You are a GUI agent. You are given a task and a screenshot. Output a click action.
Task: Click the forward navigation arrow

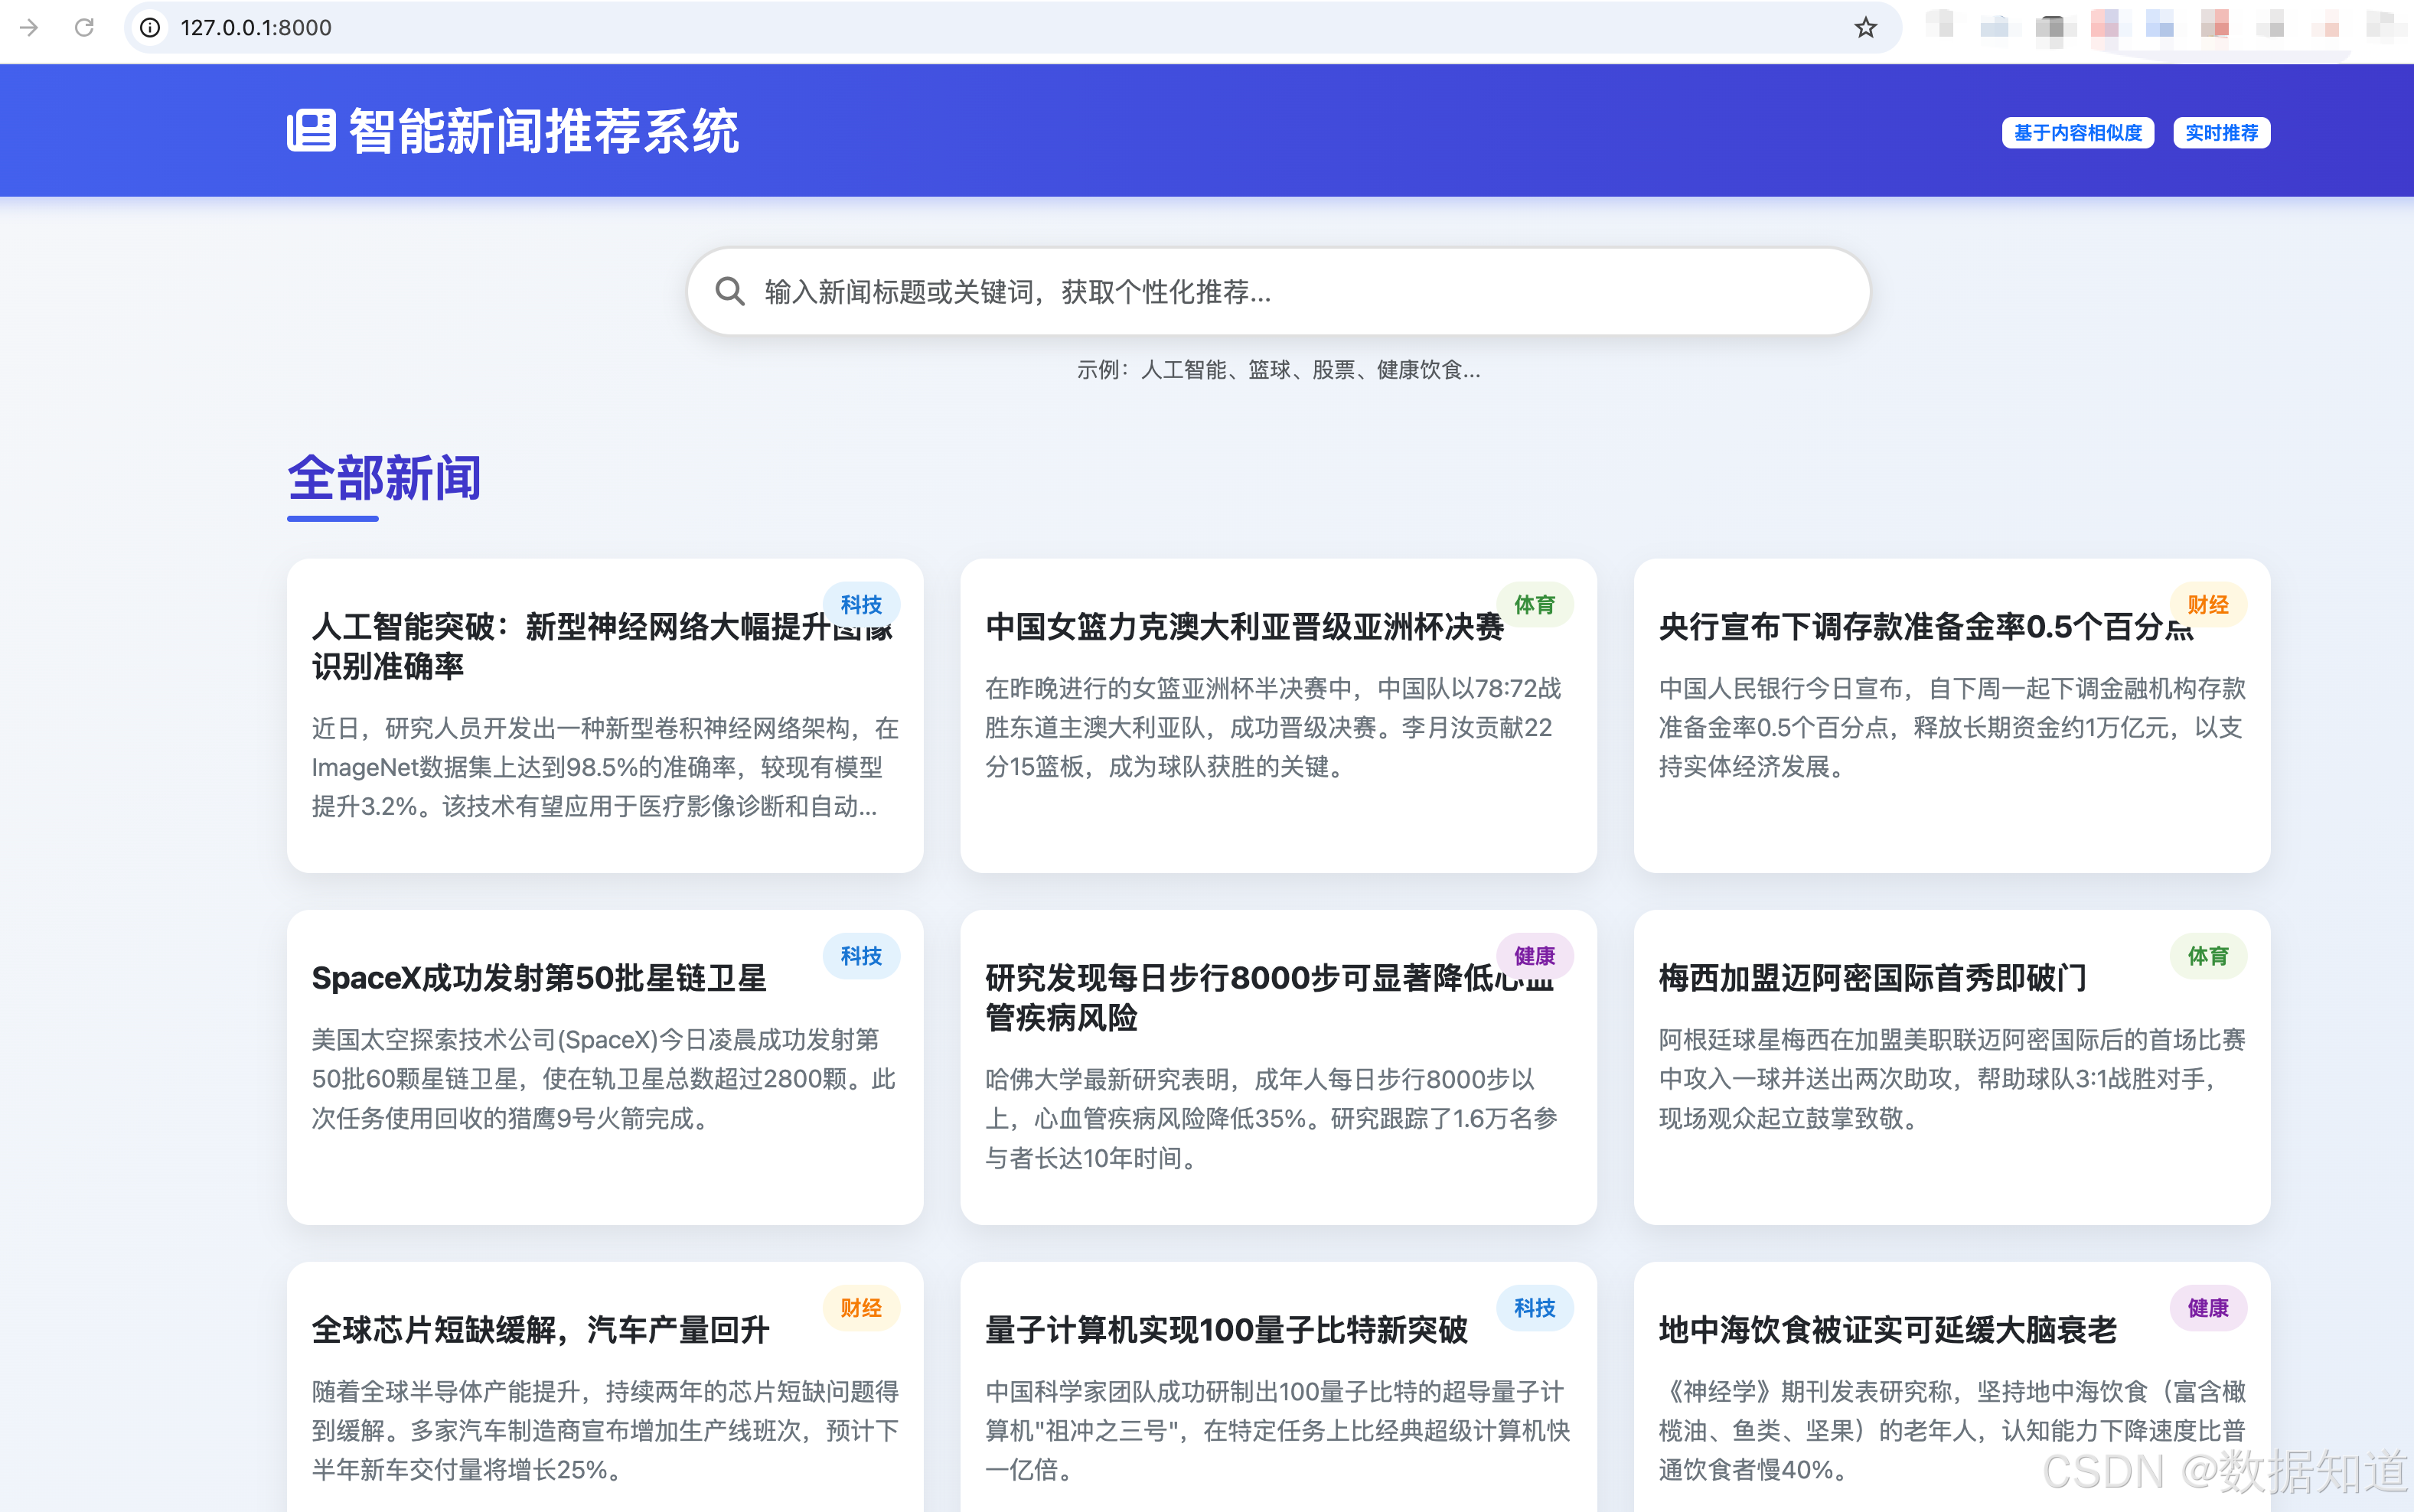tap(30, 27)
